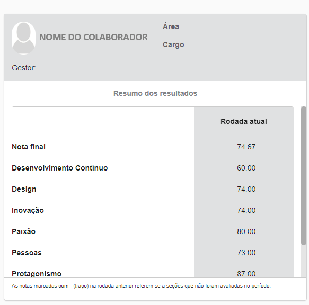Select the Protagonismo row label
This screenshot has height=305, width=309.
pyautogui.click(x=37, y=274)
